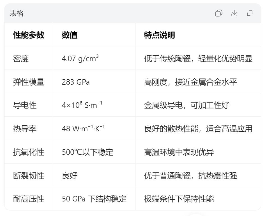The width and height of the screenshot is (274, 216).
Task: Click the 抗氧化性 row label
Action: point(29,152)
